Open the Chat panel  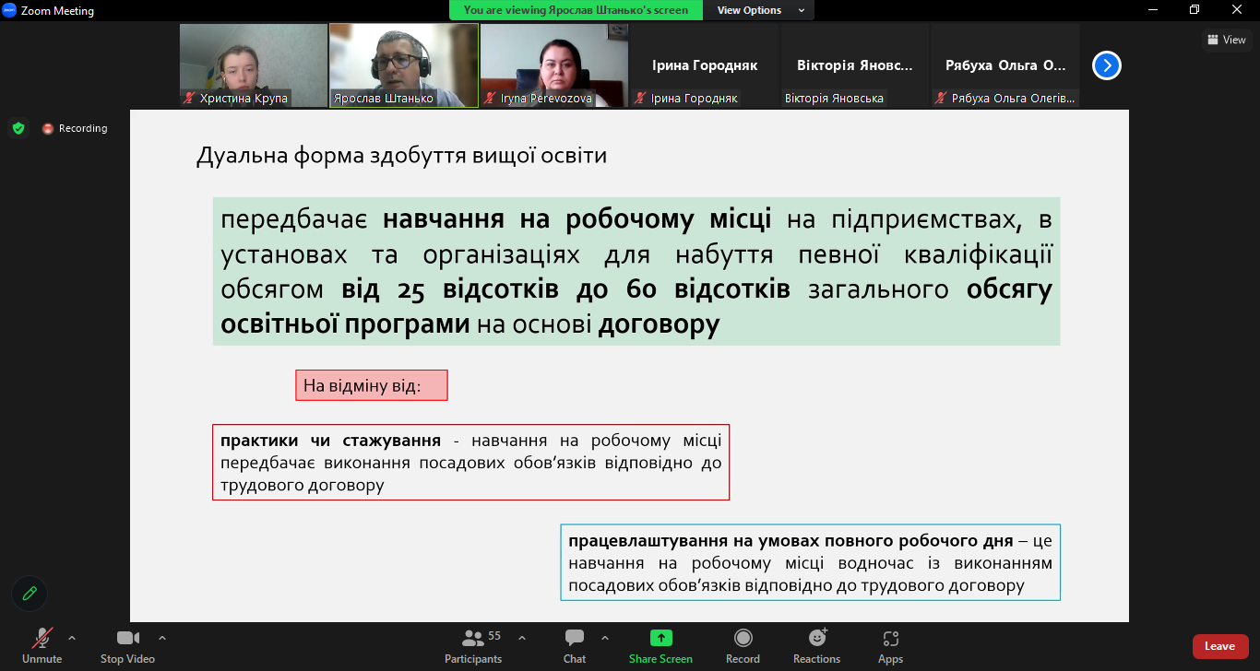575,645
